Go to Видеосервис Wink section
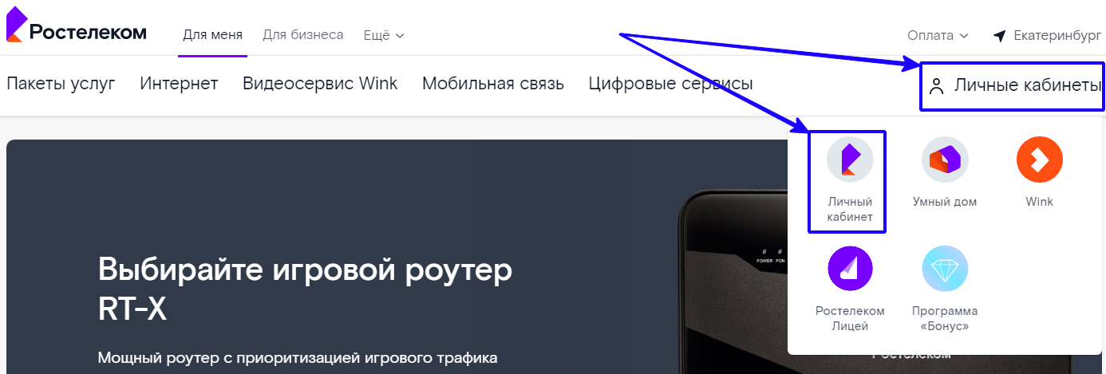 click(x=320, y=84)
